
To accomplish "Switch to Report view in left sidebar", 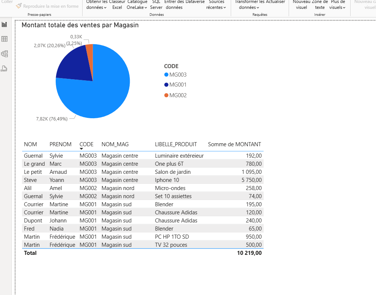I will coord(4,24).
